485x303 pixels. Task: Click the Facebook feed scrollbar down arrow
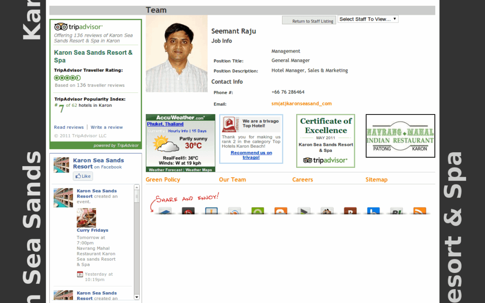(x=137, y=297)
